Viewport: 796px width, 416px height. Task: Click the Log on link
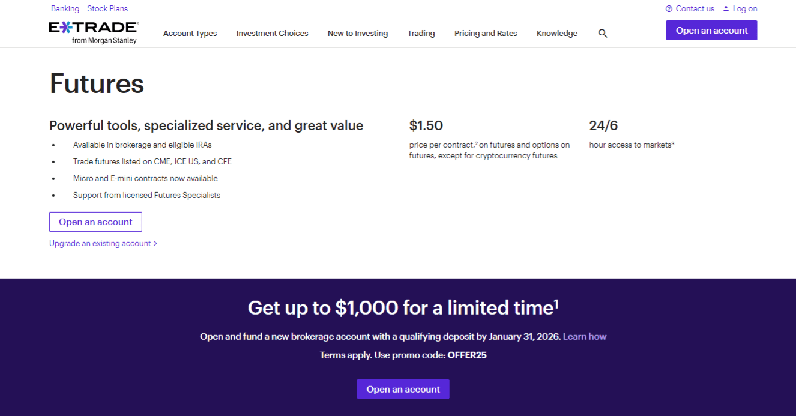tap(745, 9)
